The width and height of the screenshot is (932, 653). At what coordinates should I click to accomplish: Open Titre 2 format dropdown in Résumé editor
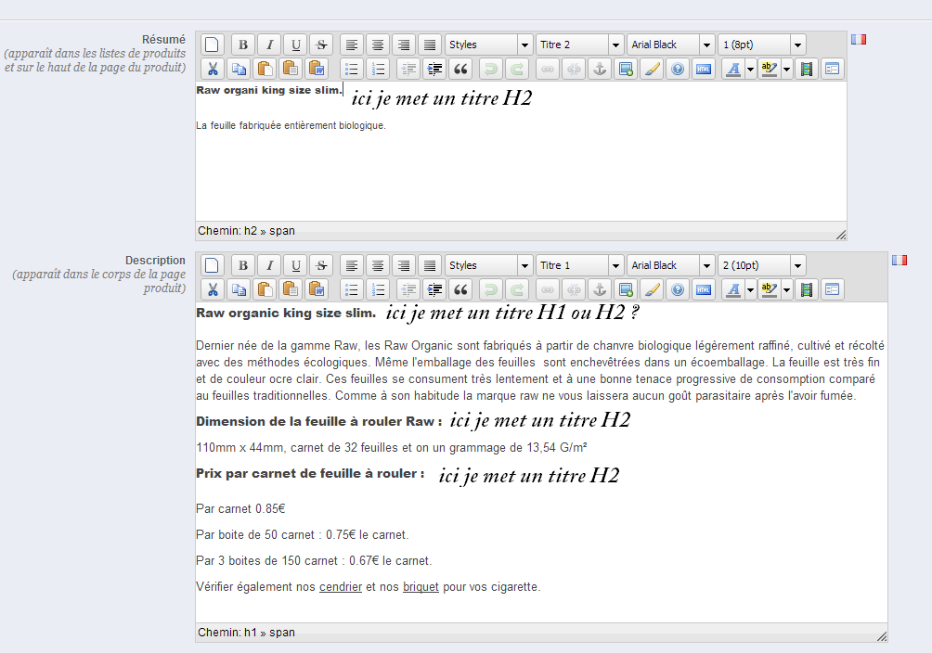click(579, 45)
